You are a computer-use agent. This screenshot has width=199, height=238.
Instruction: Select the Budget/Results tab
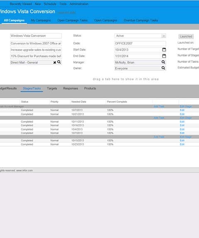pos(8,88)
